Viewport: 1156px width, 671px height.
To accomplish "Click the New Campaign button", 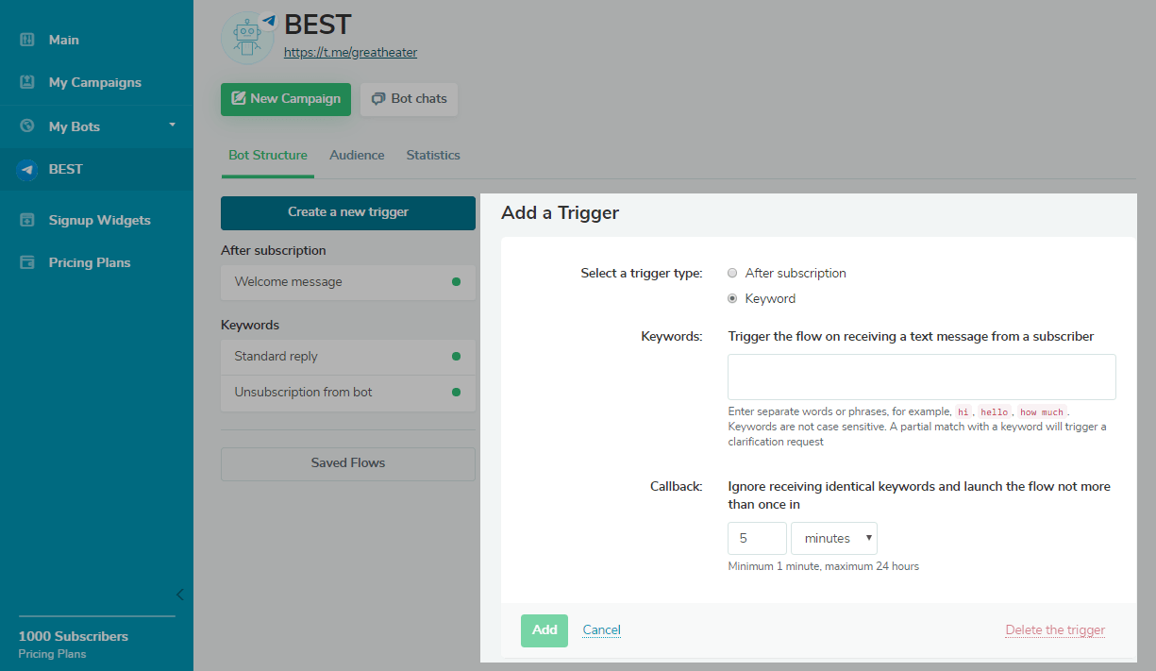I will [286, 99].
